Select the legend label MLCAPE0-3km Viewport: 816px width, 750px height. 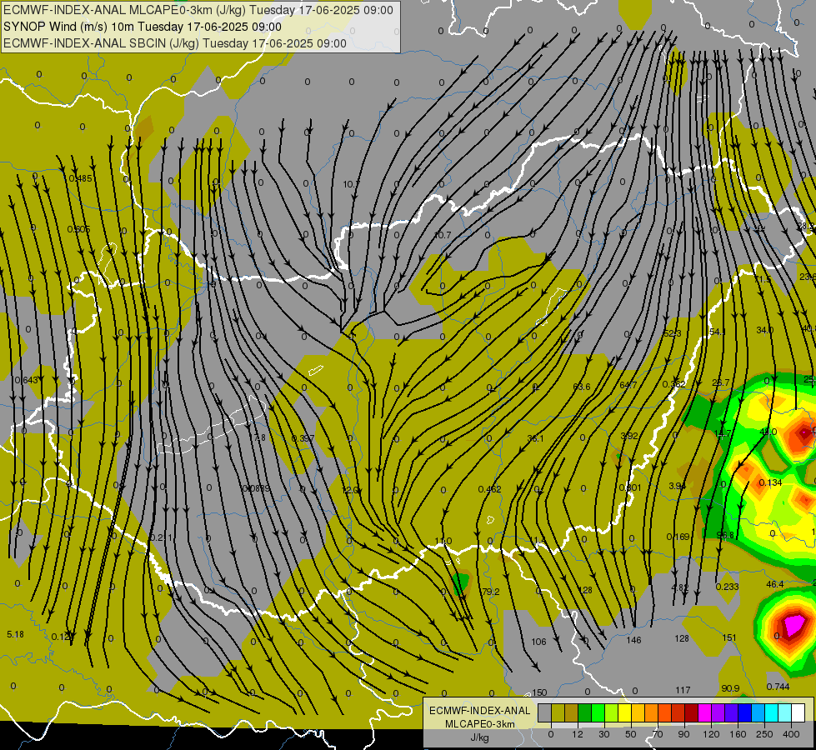pyautogui.click(x=480, y=724)
